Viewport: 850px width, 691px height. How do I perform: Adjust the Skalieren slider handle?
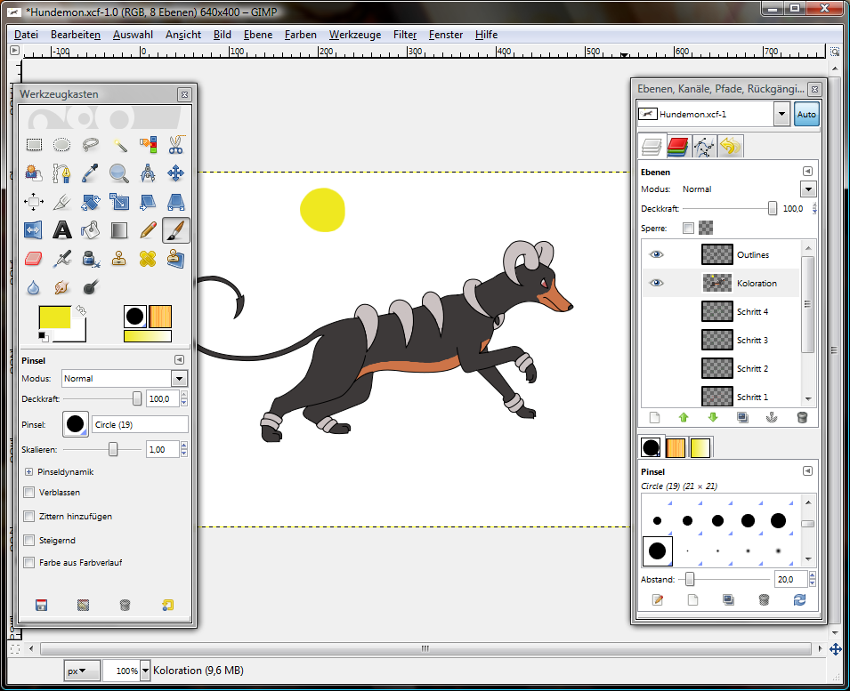coord(113,449)
